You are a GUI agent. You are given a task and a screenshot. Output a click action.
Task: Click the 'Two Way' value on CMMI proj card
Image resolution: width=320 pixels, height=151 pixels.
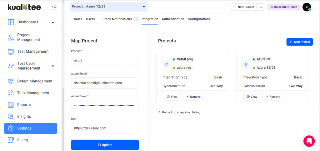pyautogui.click(x=216, y=86)
